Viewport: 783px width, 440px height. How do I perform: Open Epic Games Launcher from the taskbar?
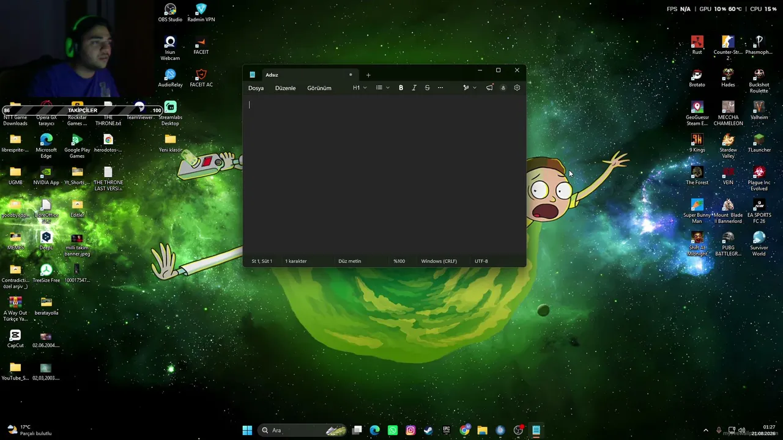[x=447, y=430]
